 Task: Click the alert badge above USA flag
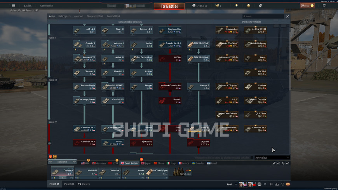tap(88, 160)
